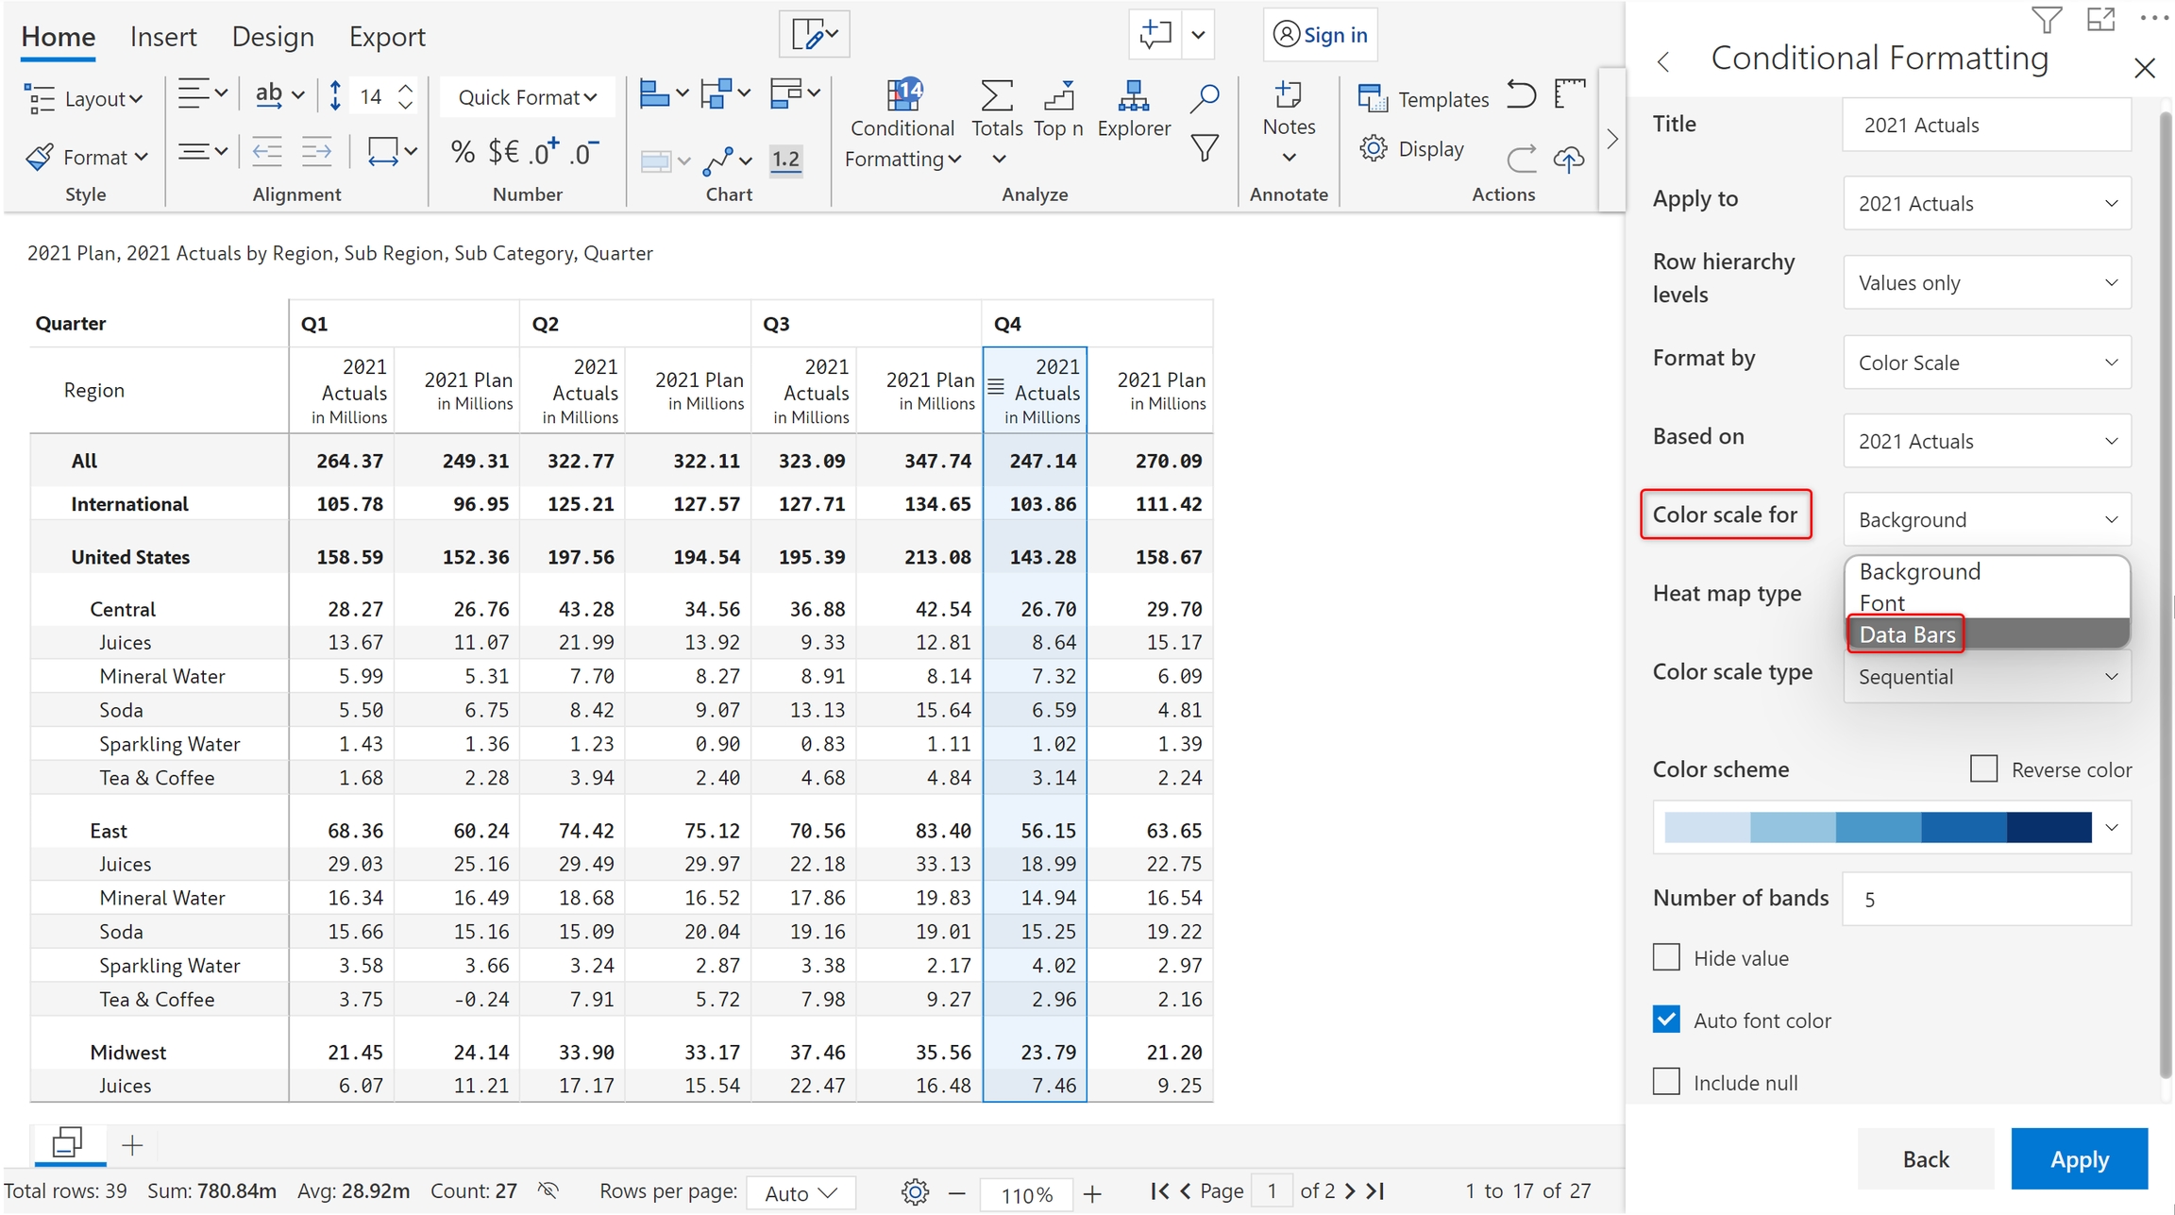This screenshot has width=2175, height=1215.
Task: Click the undo arrow in Actions
Action: point(1521,95)
